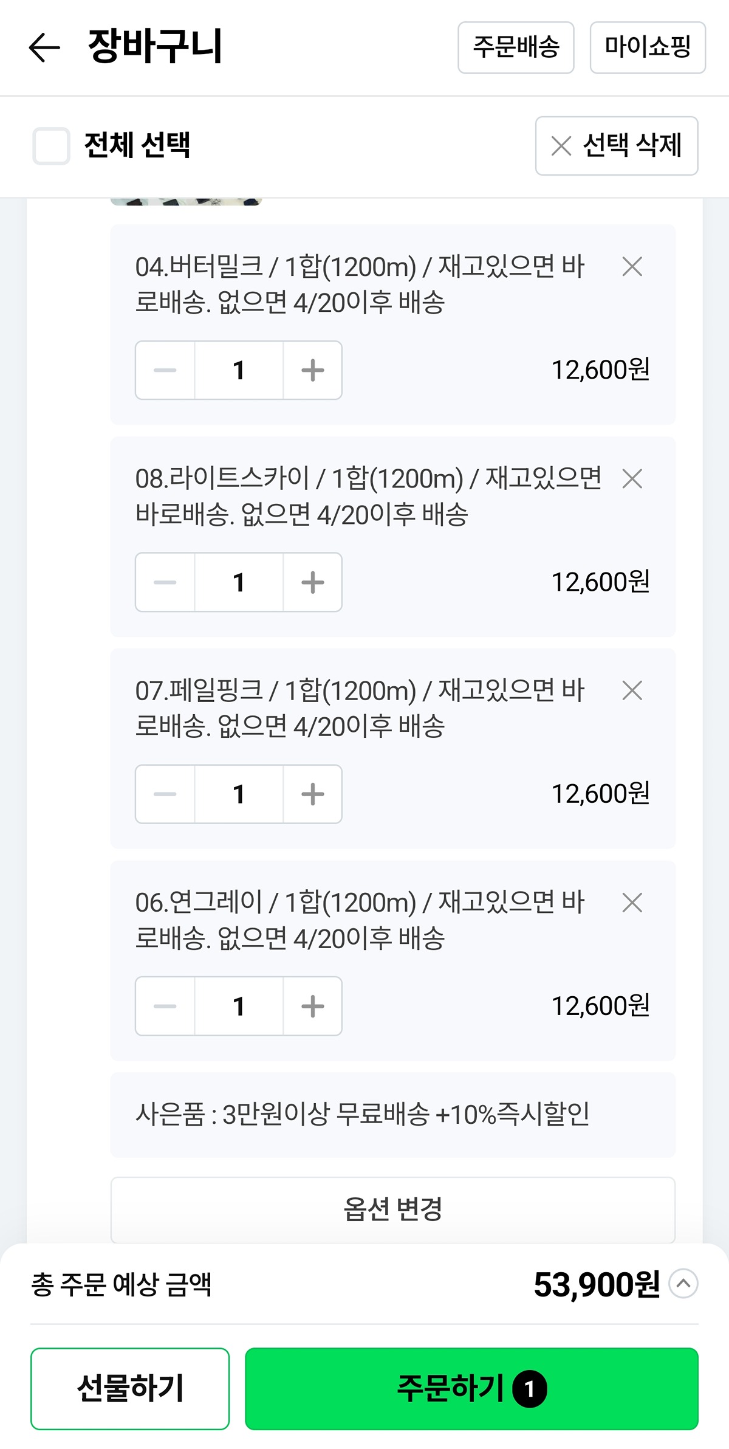Tap the 선물하기 button
This screenshot has width=729, height=1449.
(x=130, y=1389)
